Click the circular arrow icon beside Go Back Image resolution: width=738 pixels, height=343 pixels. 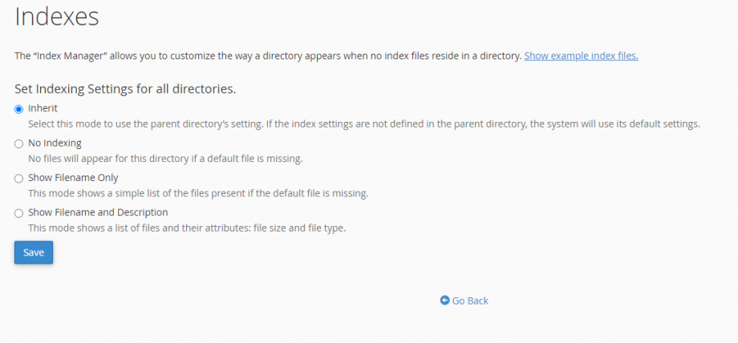pos(444,301)
